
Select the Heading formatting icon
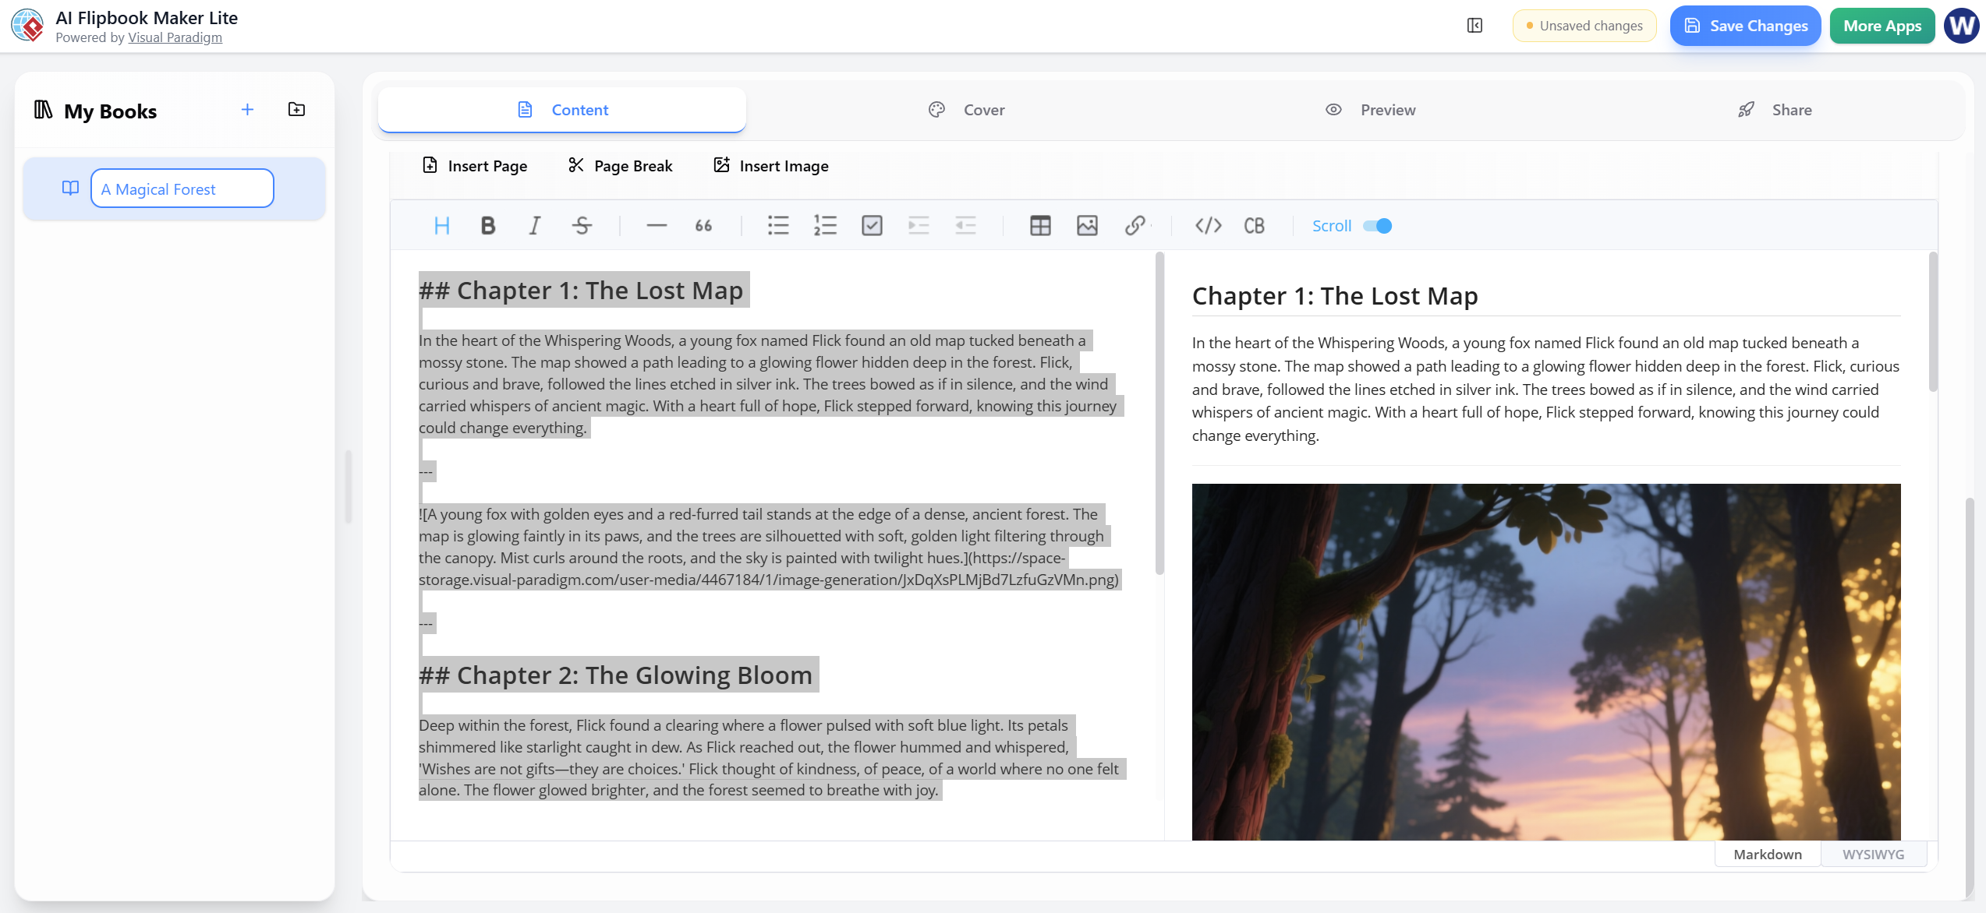442,225
